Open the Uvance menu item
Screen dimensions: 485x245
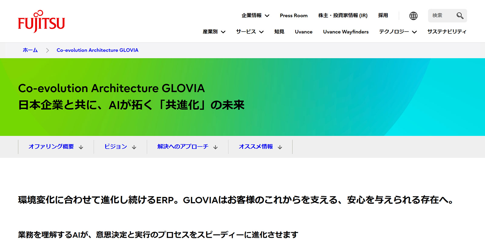pos(303,32)
